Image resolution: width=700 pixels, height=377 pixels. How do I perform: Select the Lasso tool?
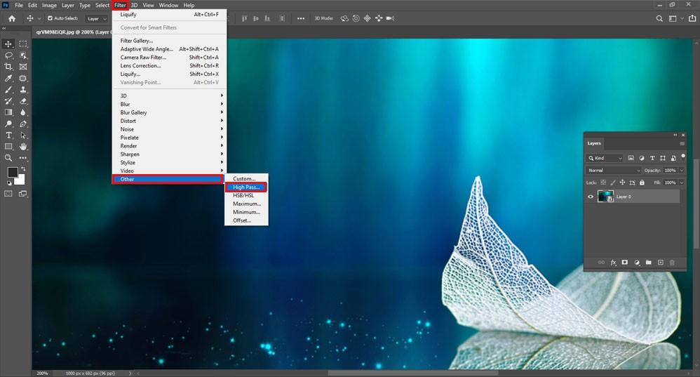pyautogui.click(x=8, y=55)
